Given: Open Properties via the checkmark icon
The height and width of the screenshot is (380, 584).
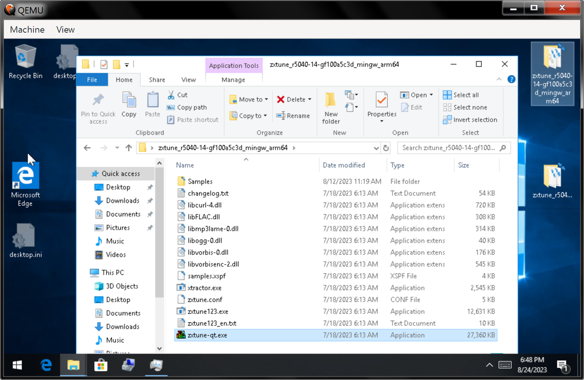Looking at the screenshot, I should 382,100.
